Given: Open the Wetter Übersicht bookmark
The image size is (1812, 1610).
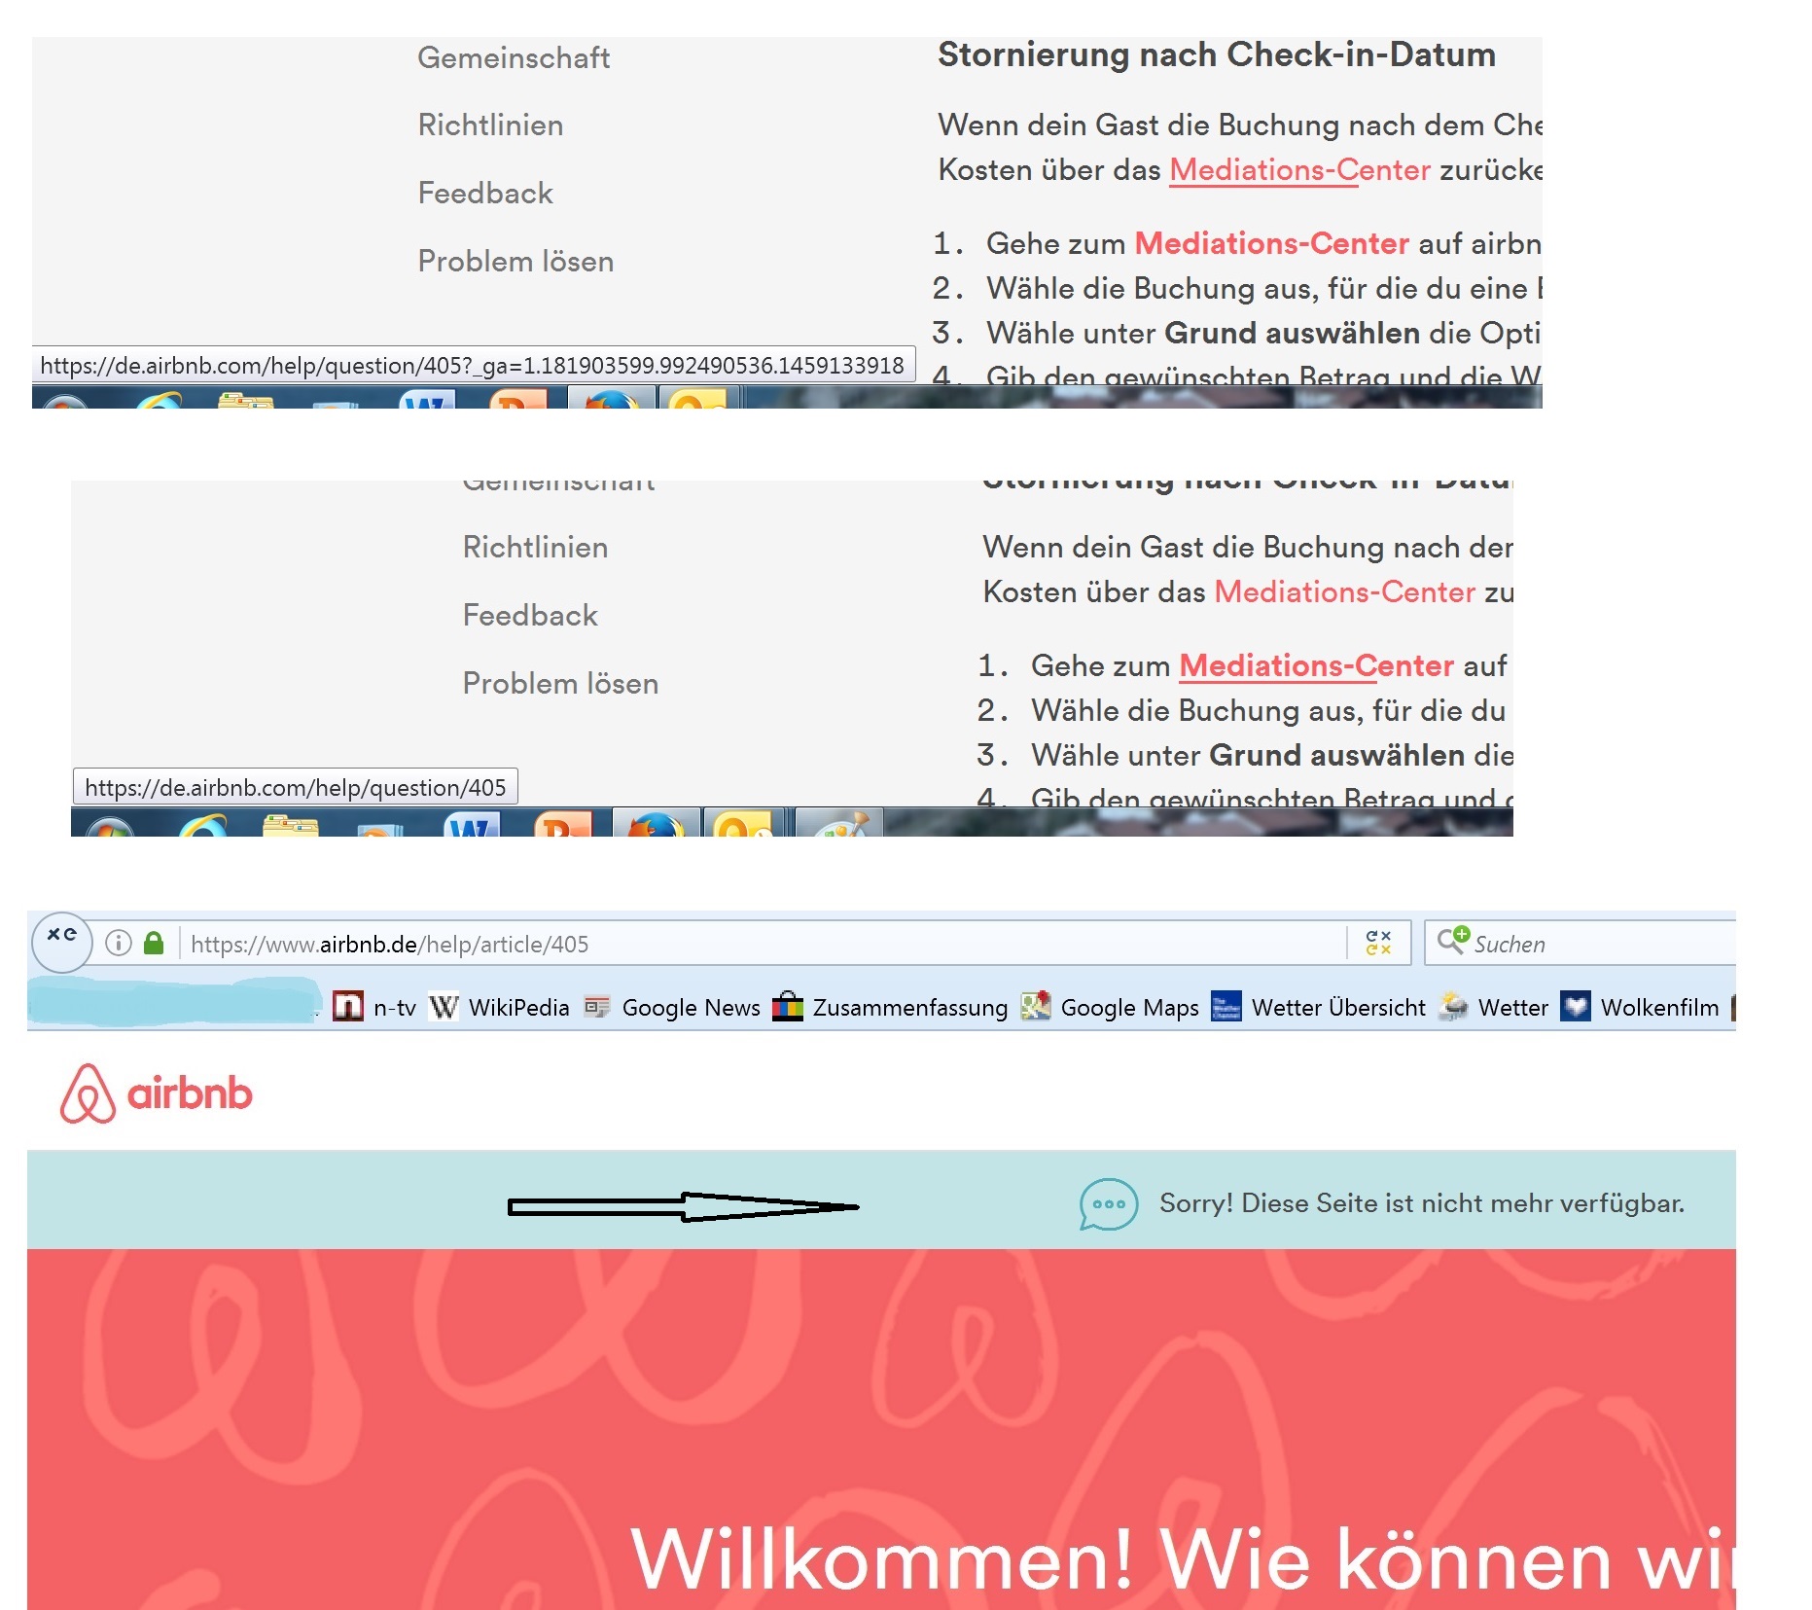Looking at the screenshot, I should 1319,1007.
